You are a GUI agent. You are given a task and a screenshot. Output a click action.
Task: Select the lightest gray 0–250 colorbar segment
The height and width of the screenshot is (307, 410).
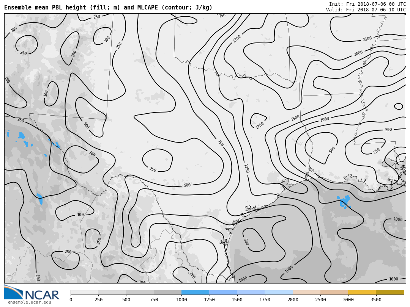[84, 293]
